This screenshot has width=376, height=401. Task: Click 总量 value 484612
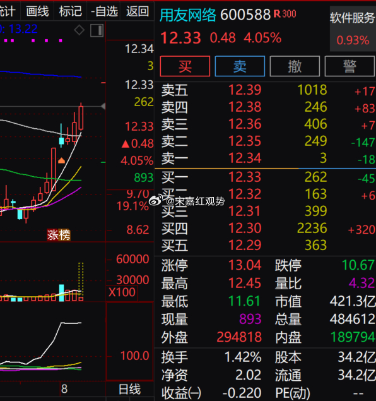click(353, 319)
